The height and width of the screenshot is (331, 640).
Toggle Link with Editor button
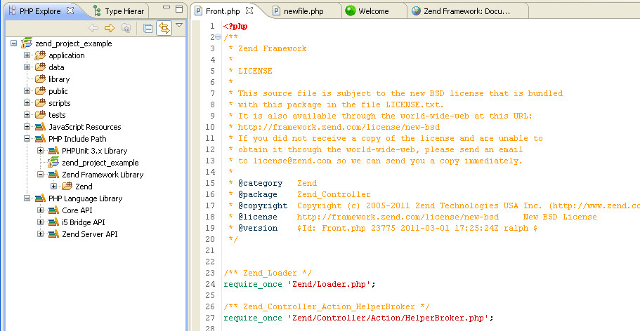[164, 28]
